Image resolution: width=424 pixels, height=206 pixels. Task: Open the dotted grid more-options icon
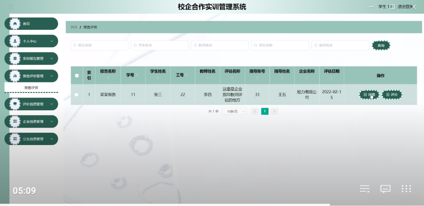click(x=406, y=189)
